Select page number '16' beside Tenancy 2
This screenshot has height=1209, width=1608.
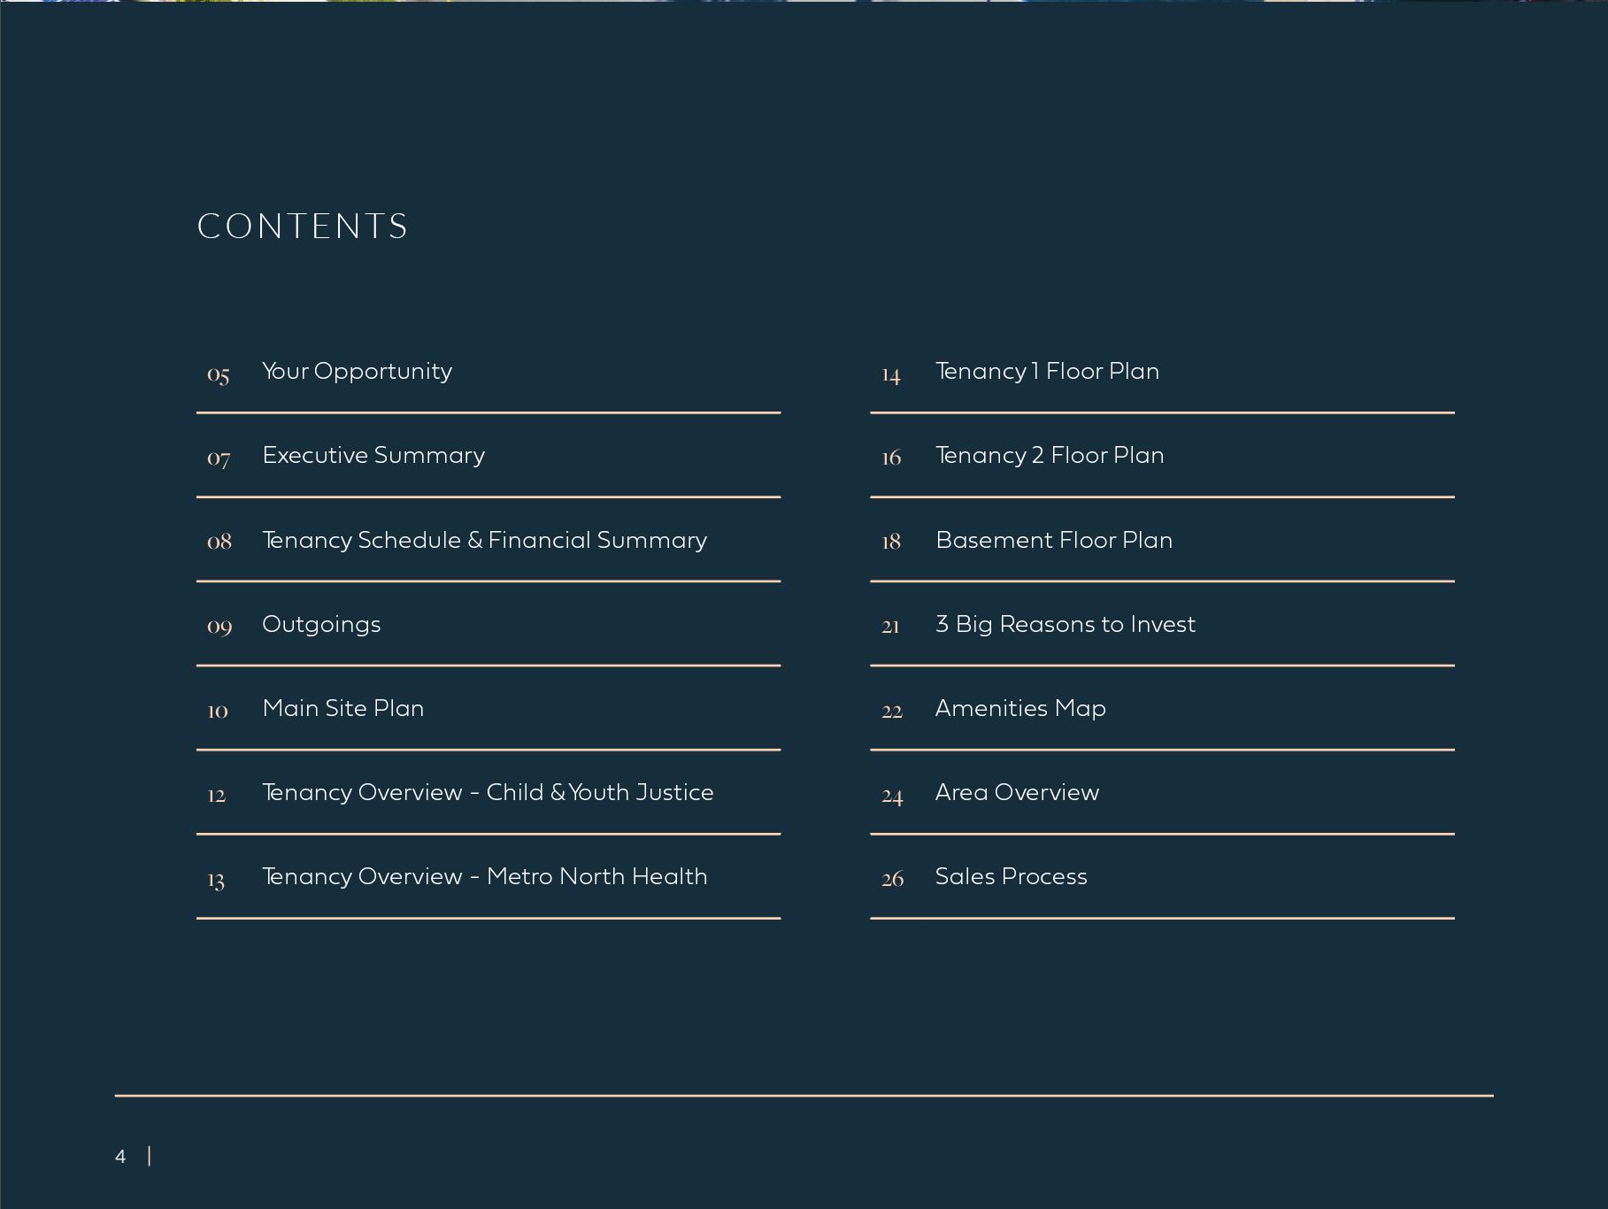pos(891,458)
